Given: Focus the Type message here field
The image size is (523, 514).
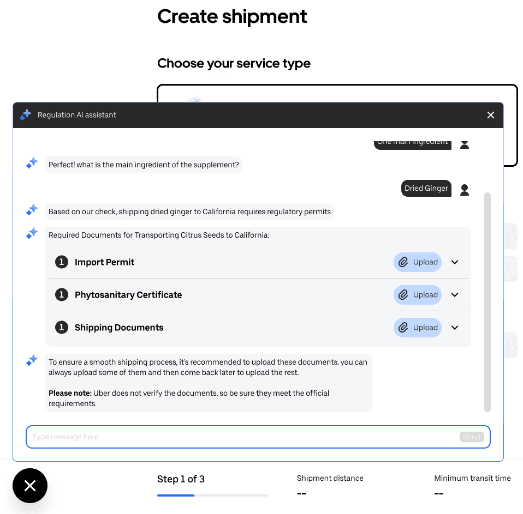Looking at the screenshot, I should coord(242,437).
